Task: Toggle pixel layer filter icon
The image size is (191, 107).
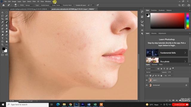Action: 158,69
